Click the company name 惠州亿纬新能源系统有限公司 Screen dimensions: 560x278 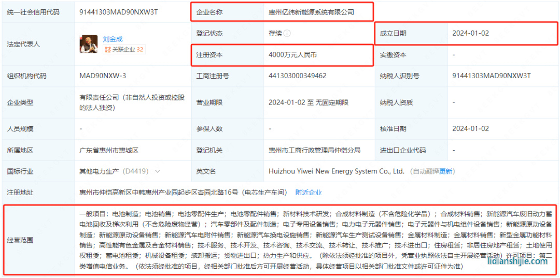(x=311, y=12)
